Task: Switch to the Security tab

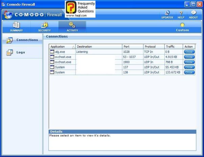Action: [x=44, y=27]
